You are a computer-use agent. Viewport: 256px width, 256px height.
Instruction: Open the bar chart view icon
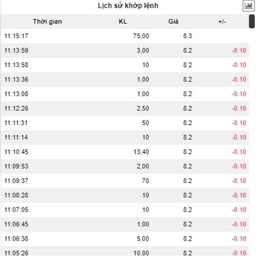(248, 6)
